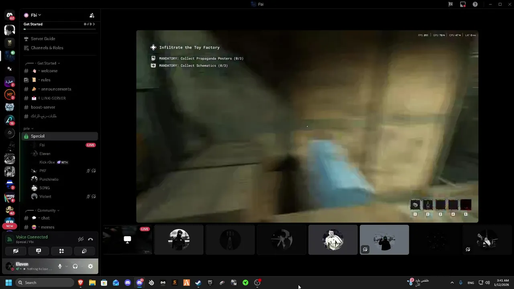Click Voice Connected status text

tap(32, 237)
